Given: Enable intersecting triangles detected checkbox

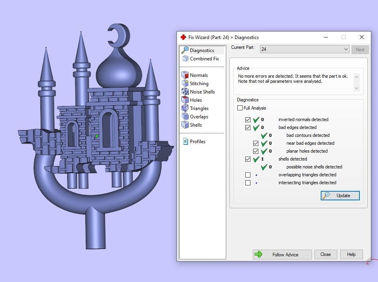Looking at the screenshot, I should 248,183.
